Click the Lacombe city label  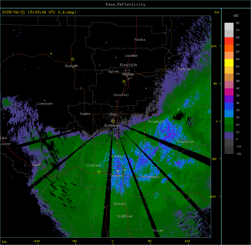click(131, 56)
